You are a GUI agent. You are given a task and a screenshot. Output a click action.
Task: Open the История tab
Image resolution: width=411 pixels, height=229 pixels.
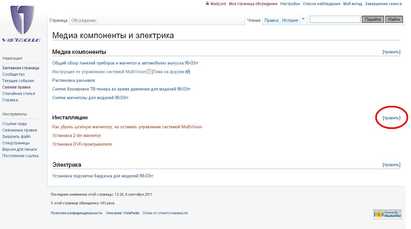(290, 21)
